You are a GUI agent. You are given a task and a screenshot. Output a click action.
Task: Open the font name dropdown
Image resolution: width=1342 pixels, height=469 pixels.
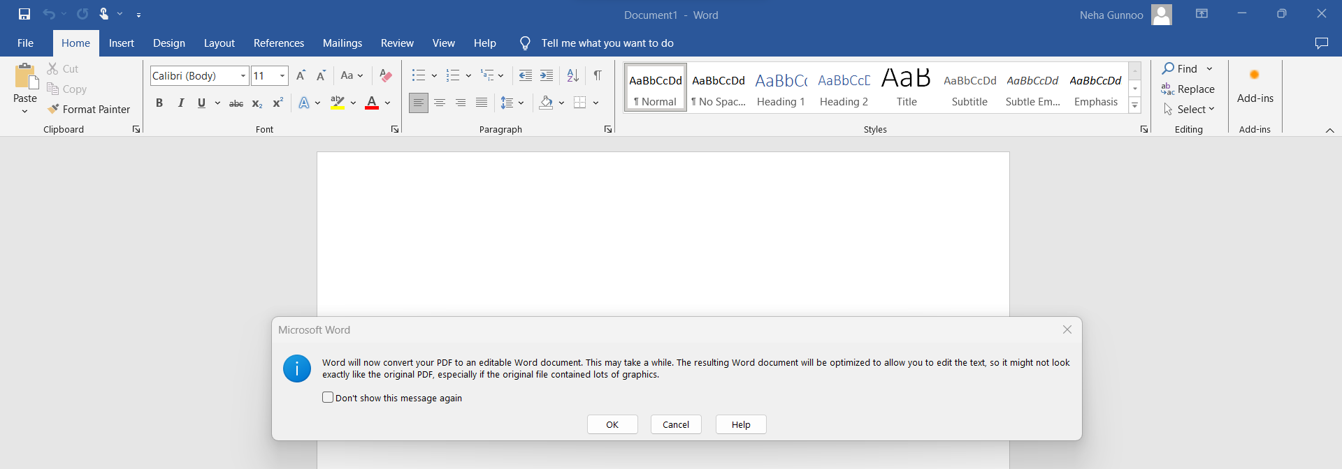point(243,75)
